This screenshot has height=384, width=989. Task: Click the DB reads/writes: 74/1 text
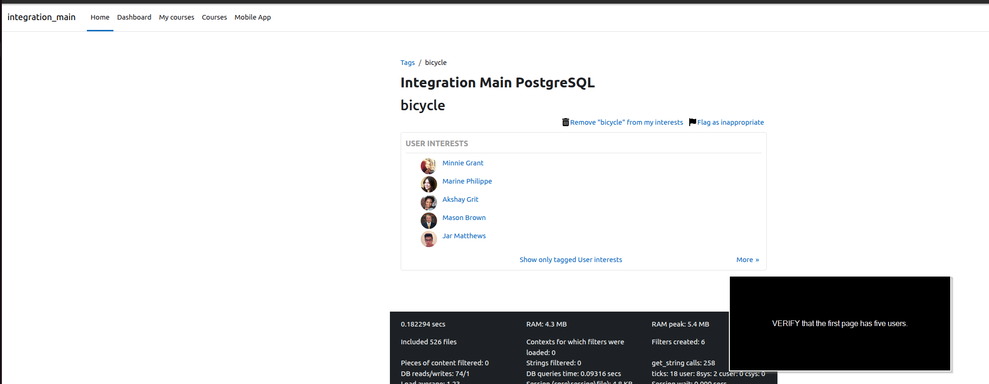click(x=435, y=374)
